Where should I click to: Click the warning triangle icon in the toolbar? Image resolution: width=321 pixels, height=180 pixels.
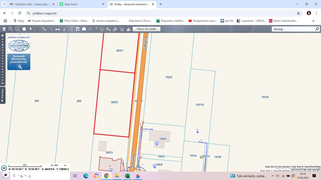click(x=128, y=29)
